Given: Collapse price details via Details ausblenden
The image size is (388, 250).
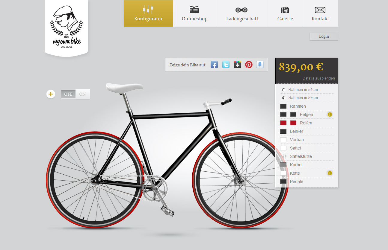Looking at the screenshot, I should 318,78.
